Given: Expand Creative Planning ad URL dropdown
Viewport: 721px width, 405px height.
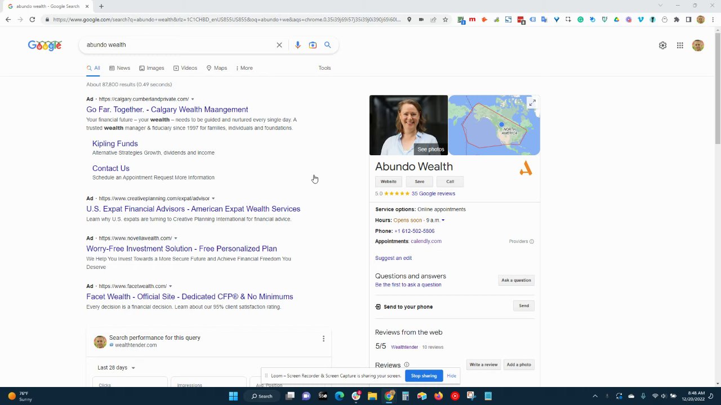Looking at the screenshot, I should point(213,199).
